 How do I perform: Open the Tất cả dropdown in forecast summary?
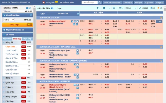click(9, 20)
